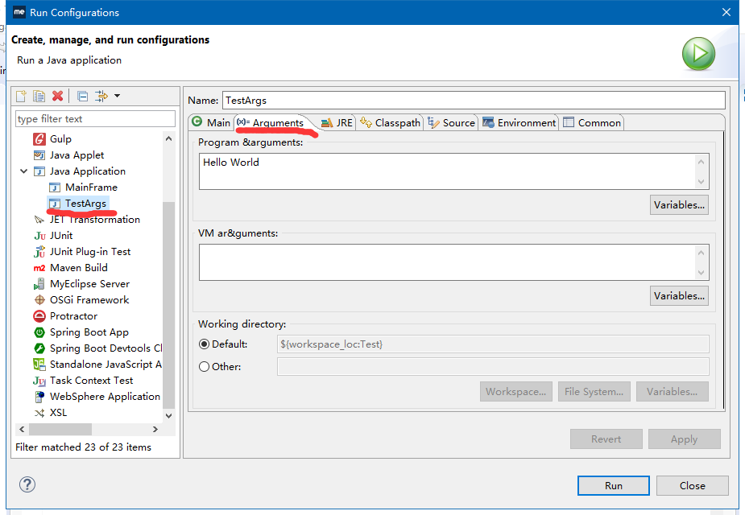Click the Revert button
Viewport: 745px width, 515px height.
pos(606,439)
